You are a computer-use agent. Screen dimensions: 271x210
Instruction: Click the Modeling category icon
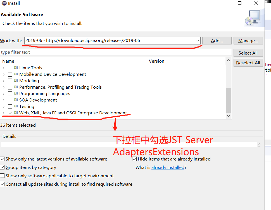coord(16,81)
